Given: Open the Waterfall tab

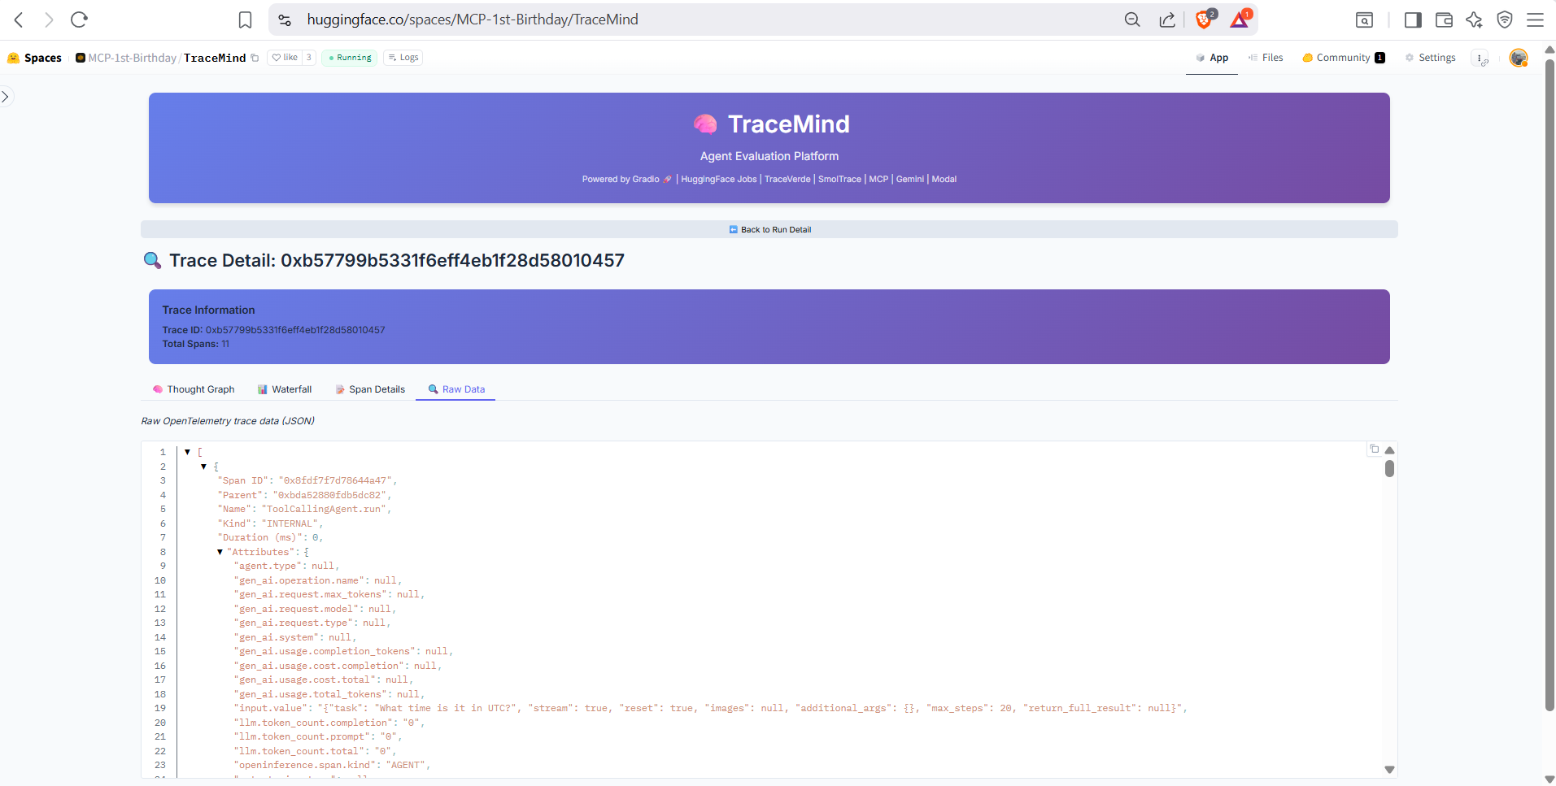Looking at the screenshot, I should (285, 389).
